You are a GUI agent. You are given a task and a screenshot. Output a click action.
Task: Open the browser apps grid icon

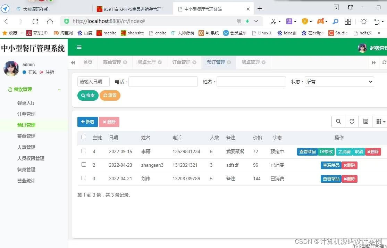[x=348, y=22]
